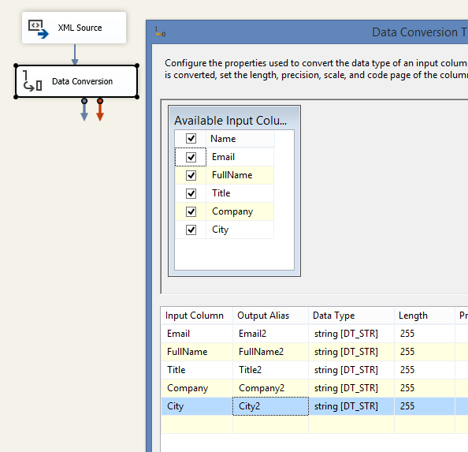Open data type dropdown for Email row
Image resolution: width=468 pixels, height=452 pixels.
pyautogui.click(x=351, y=334)
